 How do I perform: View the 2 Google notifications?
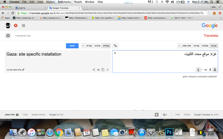16,26
